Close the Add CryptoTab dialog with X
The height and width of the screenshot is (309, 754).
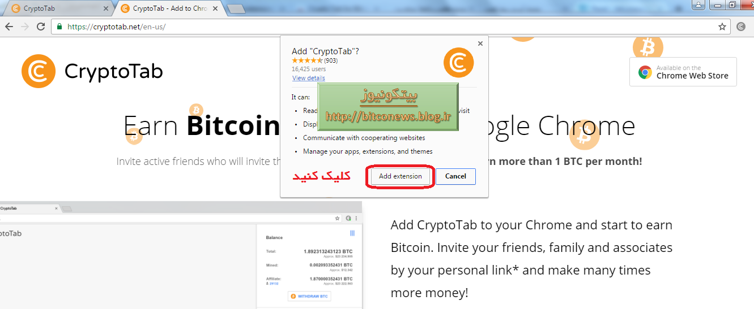coord(480,43)
